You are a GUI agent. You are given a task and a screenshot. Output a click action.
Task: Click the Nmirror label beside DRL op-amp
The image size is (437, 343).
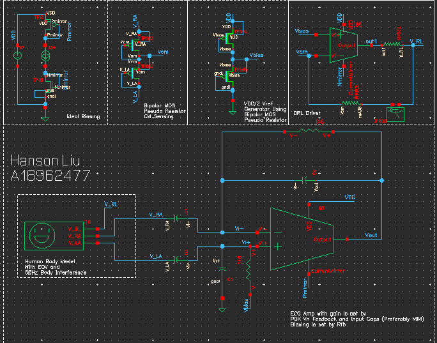[x=339, y=77]
